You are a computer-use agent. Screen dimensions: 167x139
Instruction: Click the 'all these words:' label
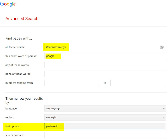(x=15, y=47)
